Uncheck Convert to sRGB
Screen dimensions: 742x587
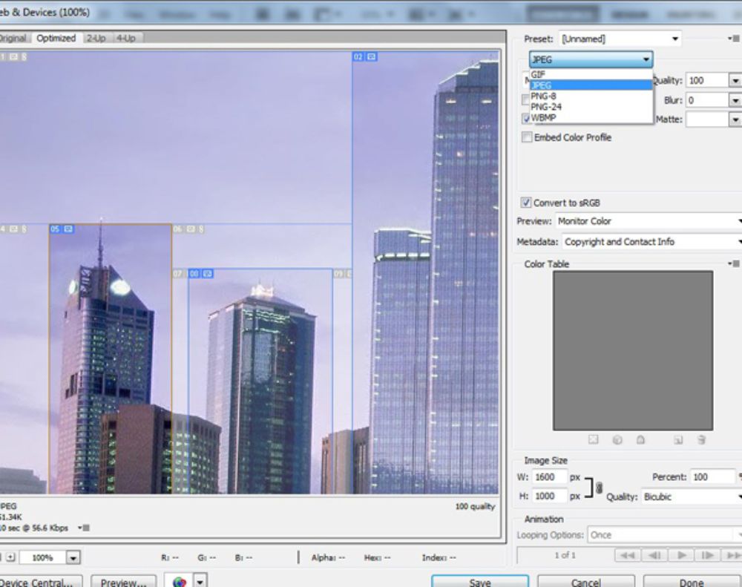[x=526, y=203]
